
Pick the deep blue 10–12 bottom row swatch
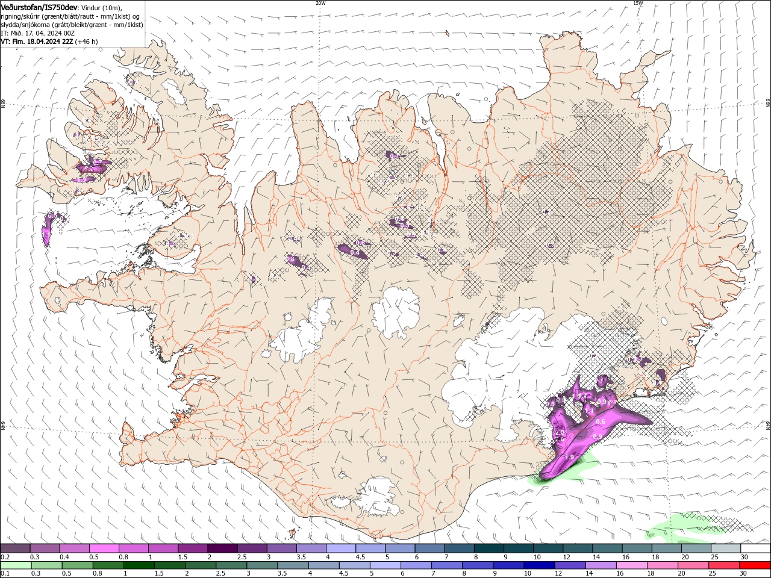[538, 565]
